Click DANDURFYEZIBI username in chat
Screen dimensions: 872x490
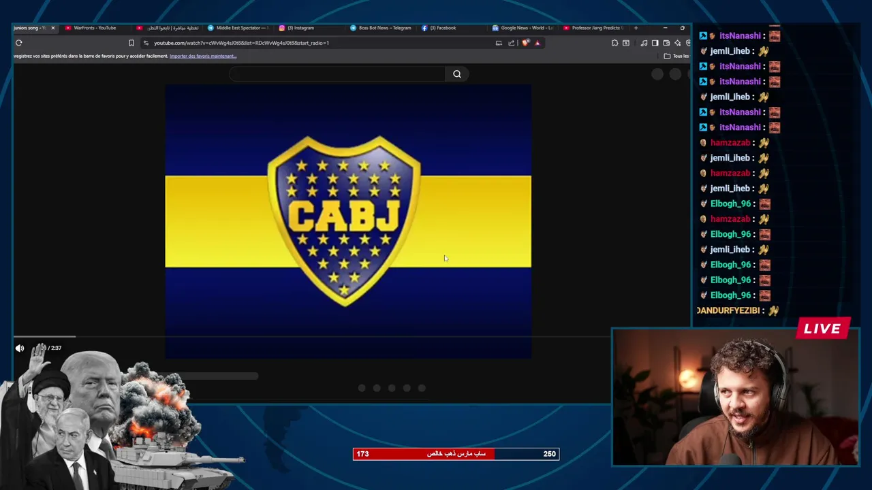(728, 310)
